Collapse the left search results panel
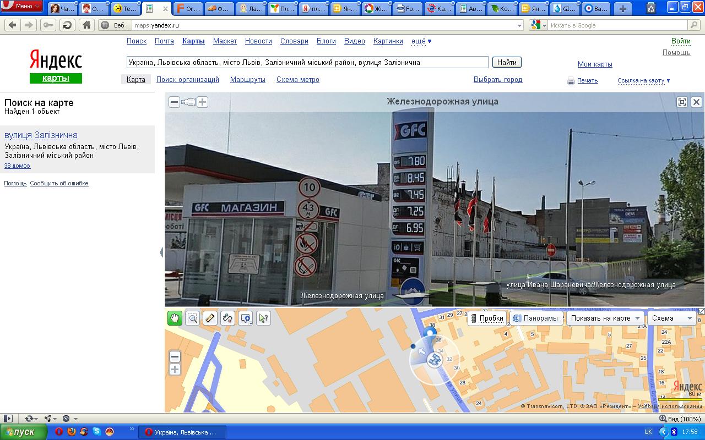This screenshot has width=705, height=440. [x=161, y=252]
